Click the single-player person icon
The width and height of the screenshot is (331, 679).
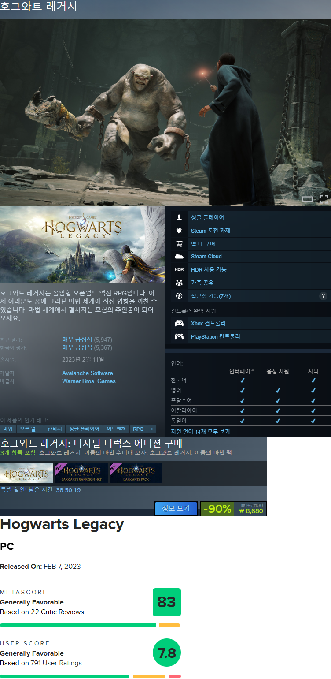tap(179, 217)
